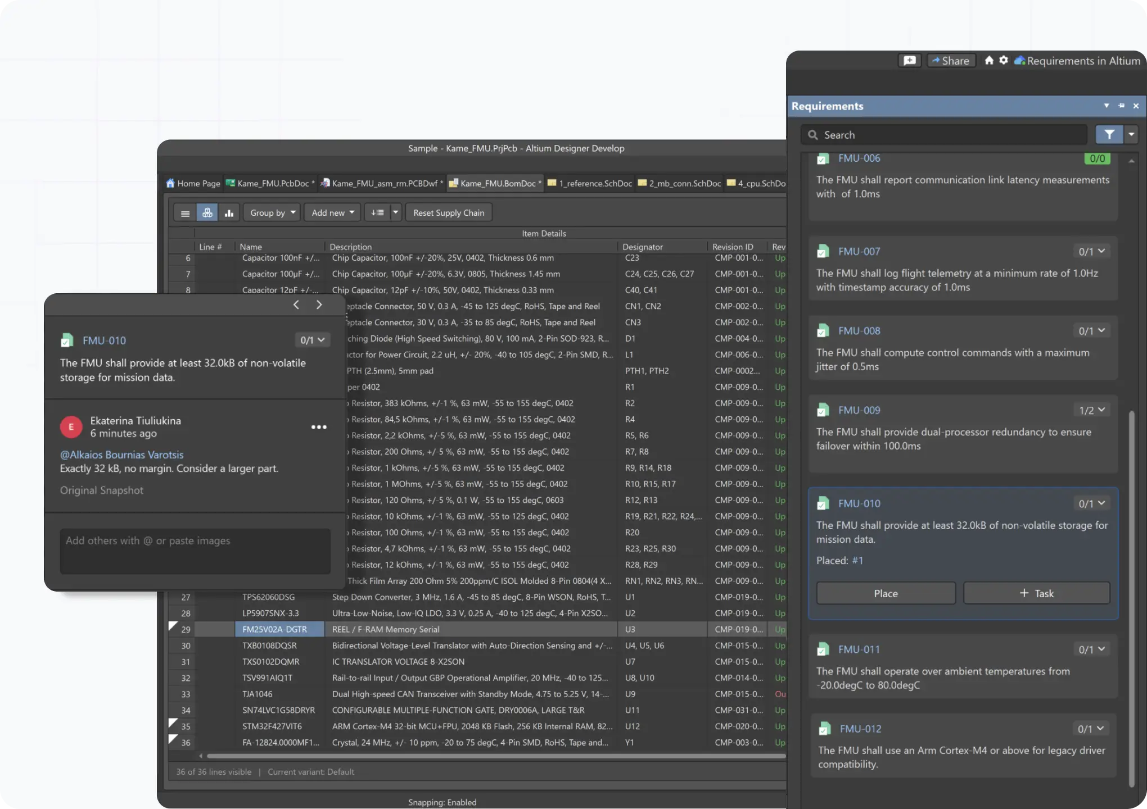Switch to flat list view in BOM toolbar
Viewport: 1147px width, 809px height.
pos(185,213)
